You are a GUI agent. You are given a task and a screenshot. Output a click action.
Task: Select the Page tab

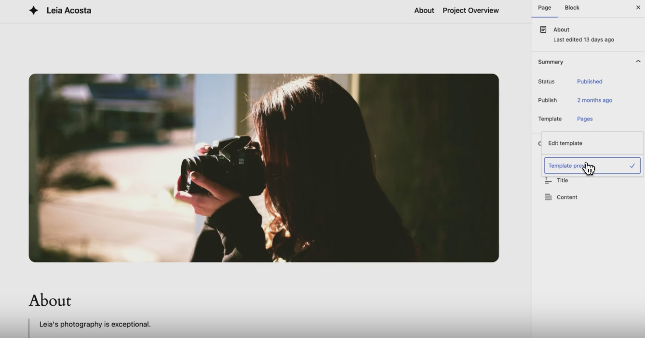tap(544, 8)
